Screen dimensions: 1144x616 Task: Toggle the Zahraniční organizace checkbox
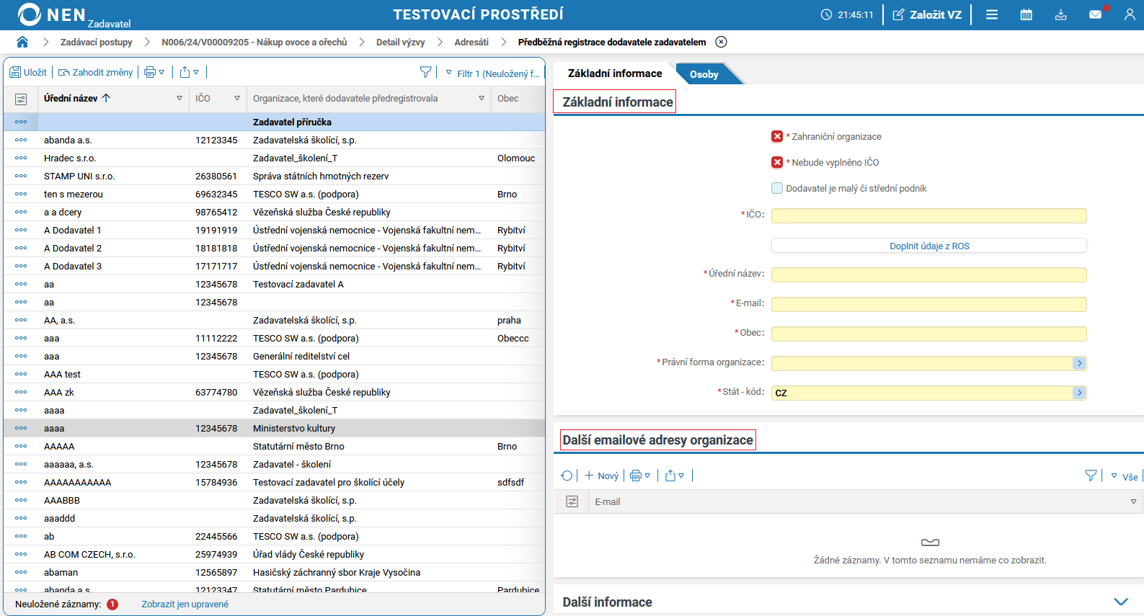(777, 136)
